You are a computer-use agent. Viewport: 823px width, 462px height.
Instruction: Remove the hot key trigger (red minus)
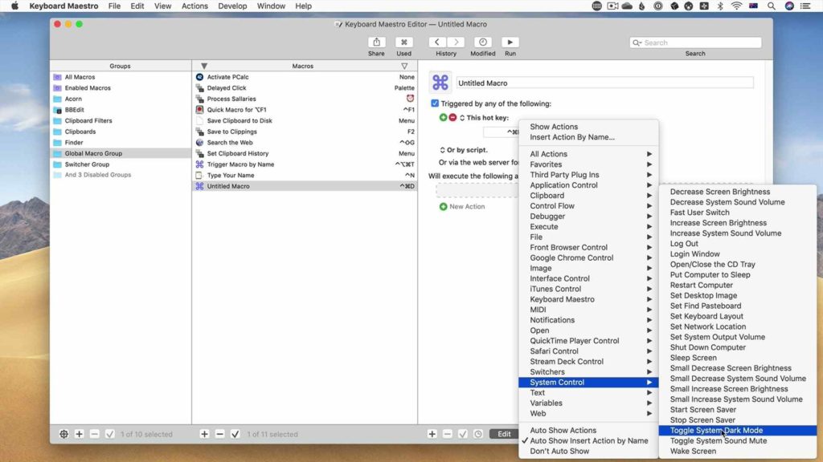(452, 117)
